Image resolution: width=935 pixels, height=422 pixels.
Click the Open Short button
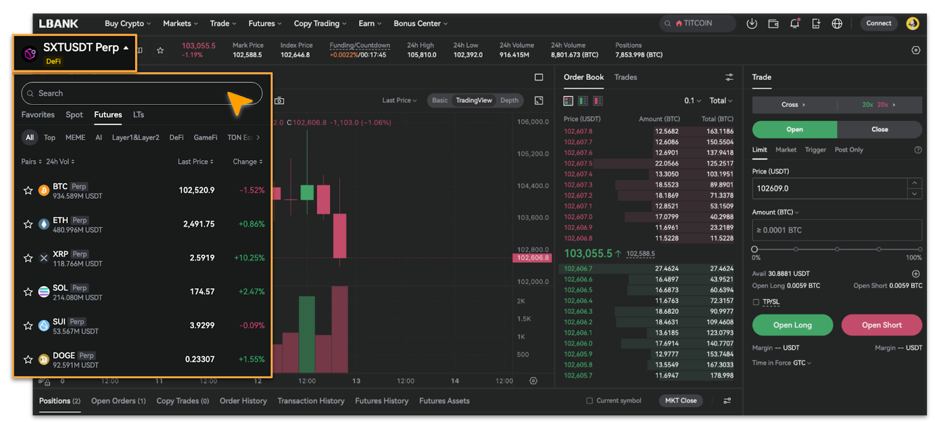[x=881, y=325]
